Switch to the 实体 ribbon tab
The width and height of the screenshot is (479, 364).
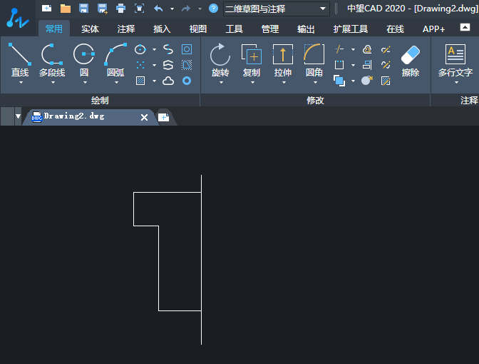[x=90, y=29]
